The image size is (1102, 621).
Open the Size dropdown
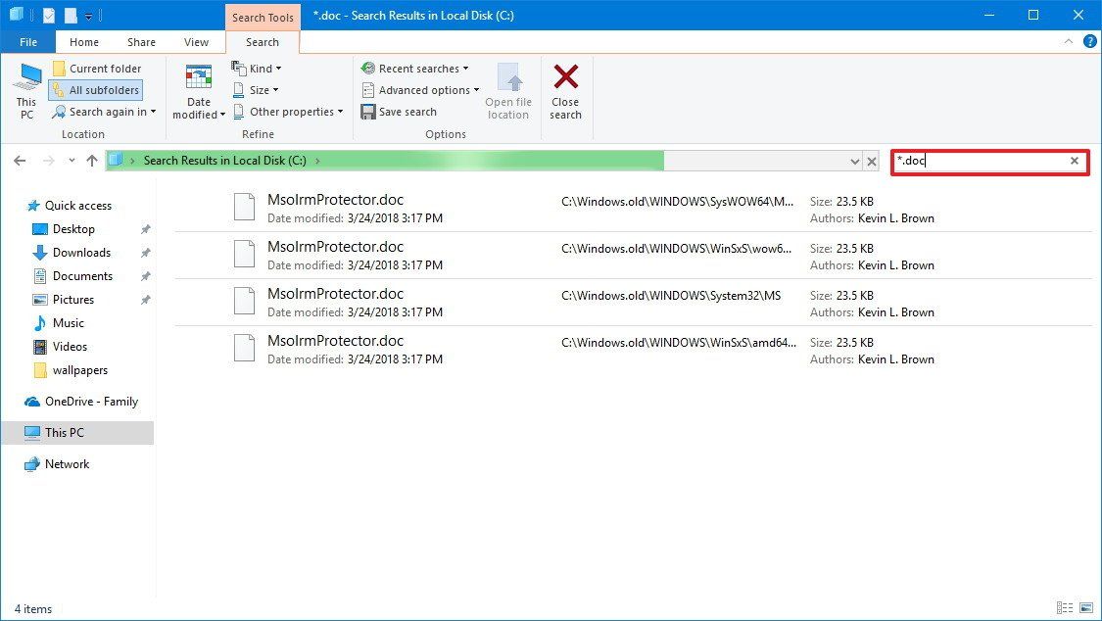(x=256, y=89)
